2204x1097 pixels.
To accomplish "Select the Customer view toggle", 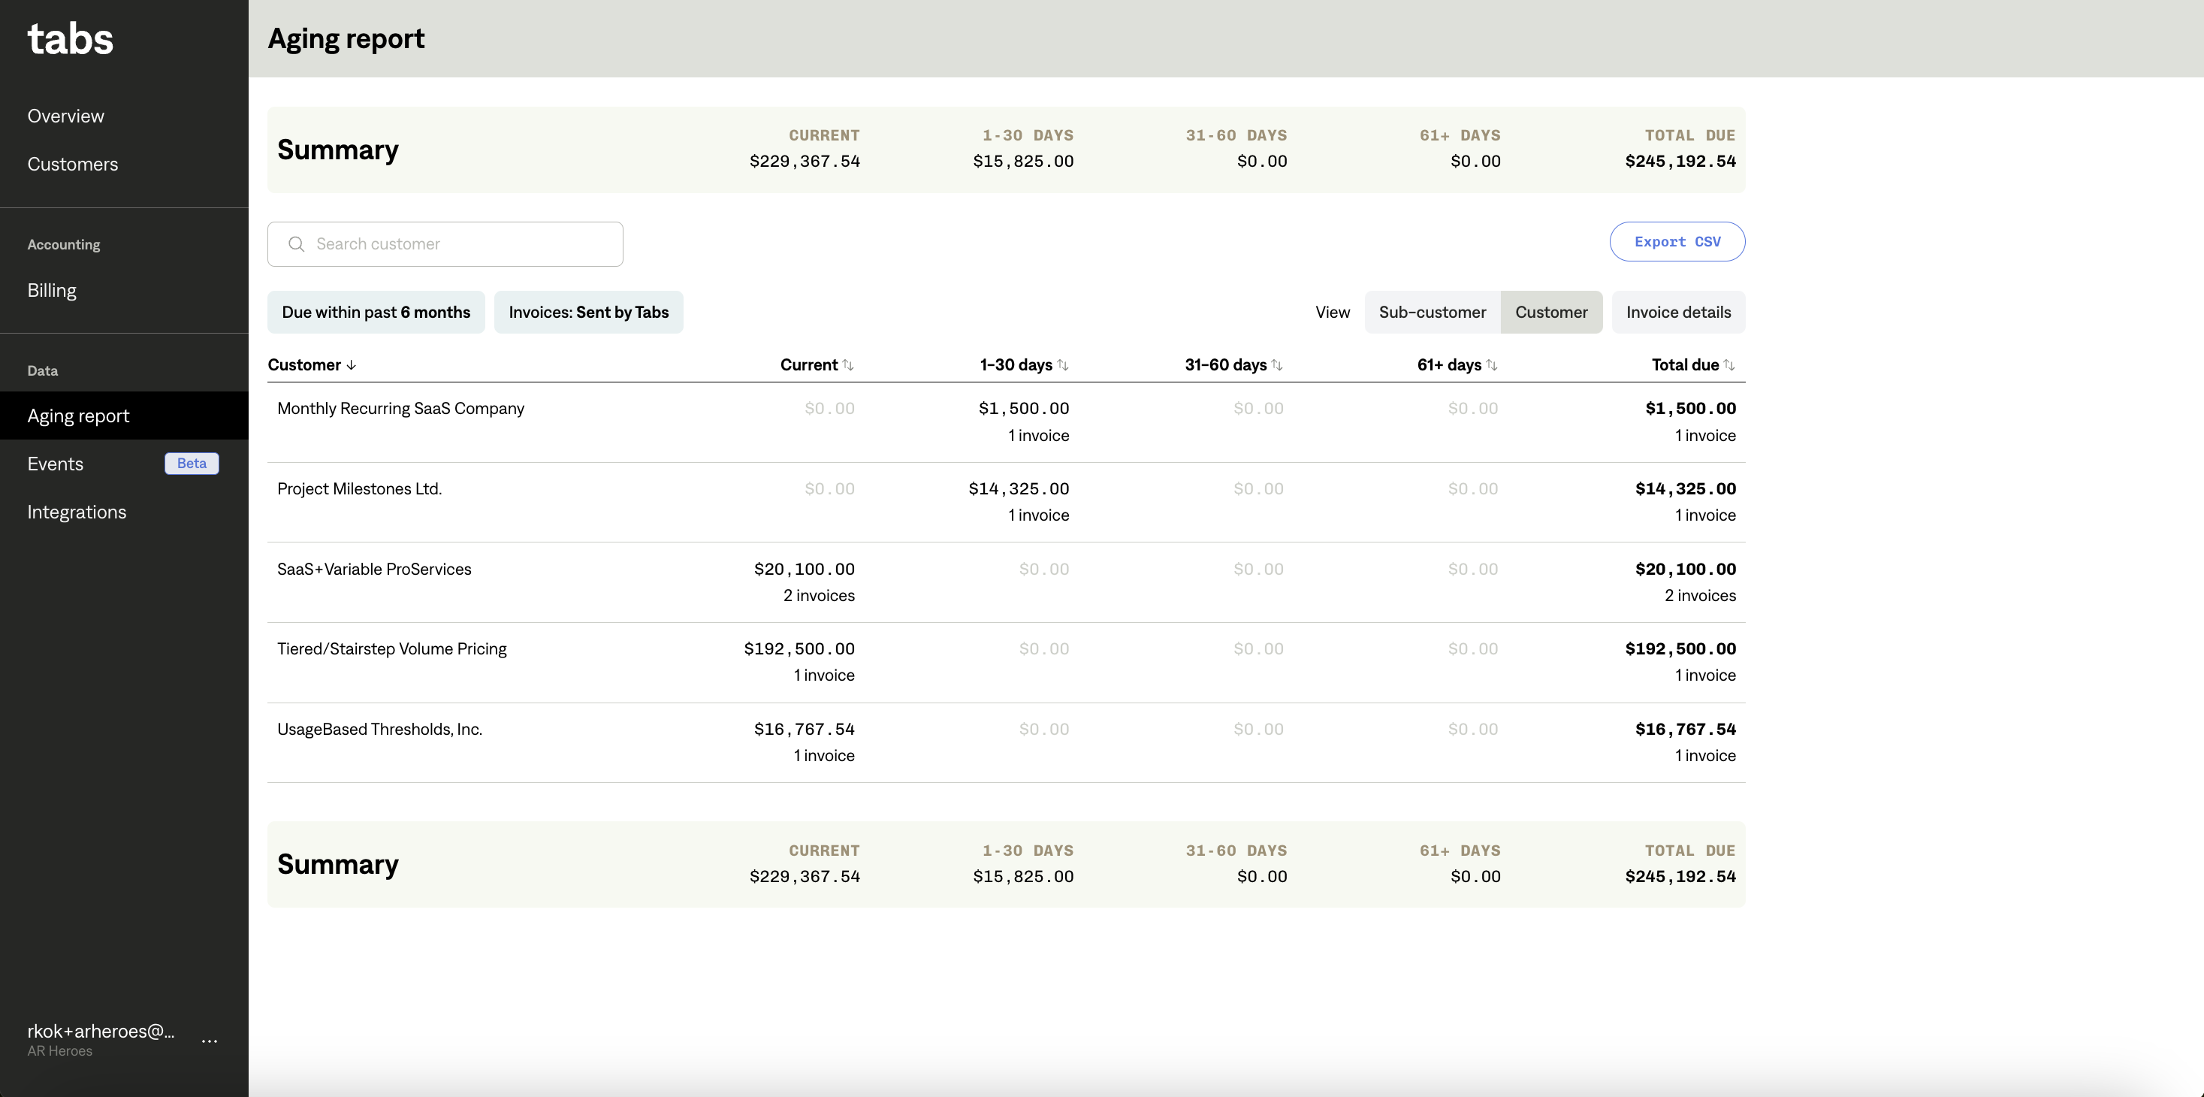I will [1551, 313].
